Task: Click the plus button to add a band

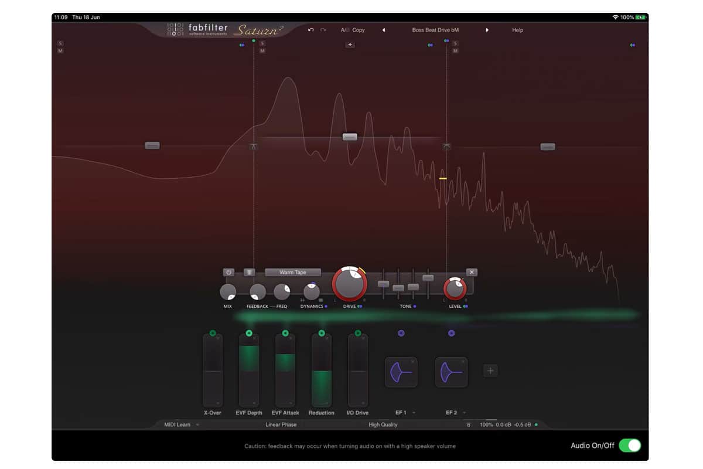Action: click(350, 45)
